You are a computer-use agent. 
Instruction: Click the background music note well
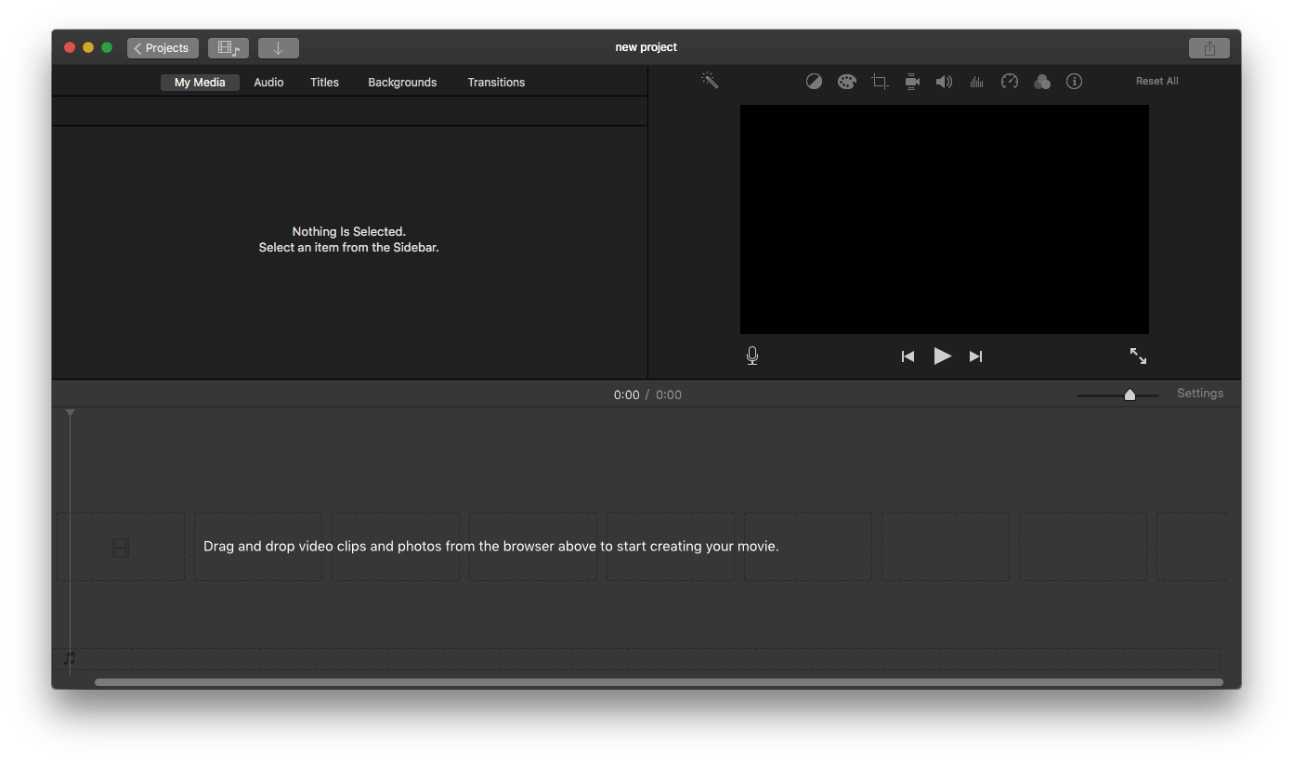click(x=69, y=658)
